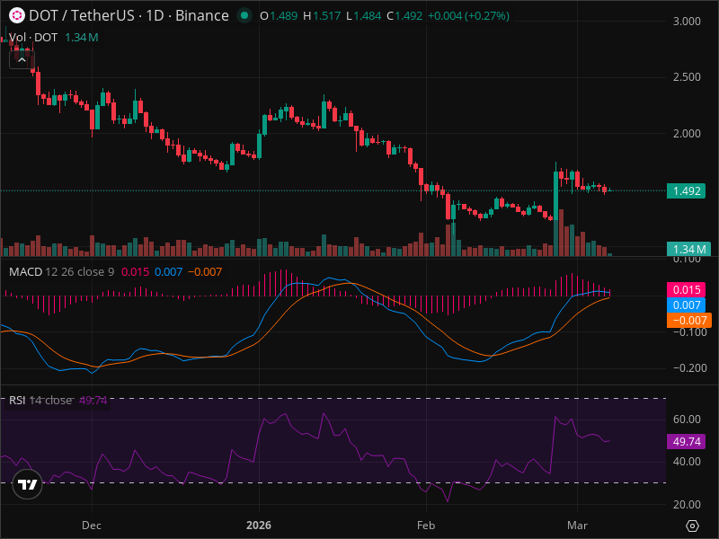Click the 2026 label on time axis

pyautogui.click(x=259, y=526)
